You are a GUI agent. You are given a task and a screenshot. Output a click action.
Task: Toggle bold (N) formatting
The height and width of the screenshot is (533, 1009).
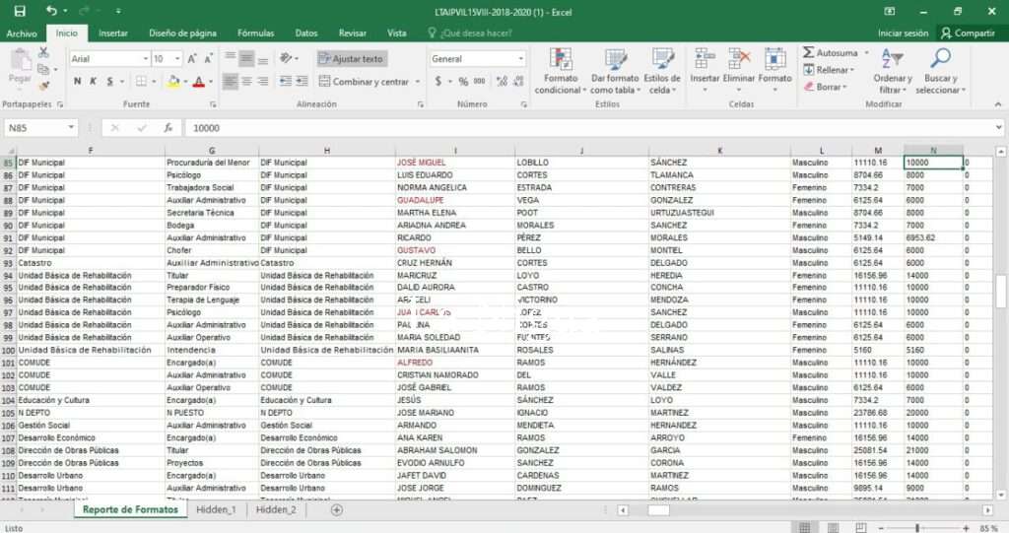(x=78, y=82)
